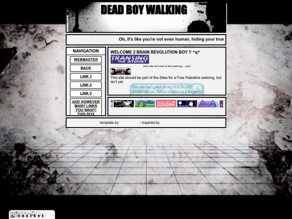Viewport: 292px width, 219px height.
Task: Open the Code Creature badge
Action: [x=208, y=104]
